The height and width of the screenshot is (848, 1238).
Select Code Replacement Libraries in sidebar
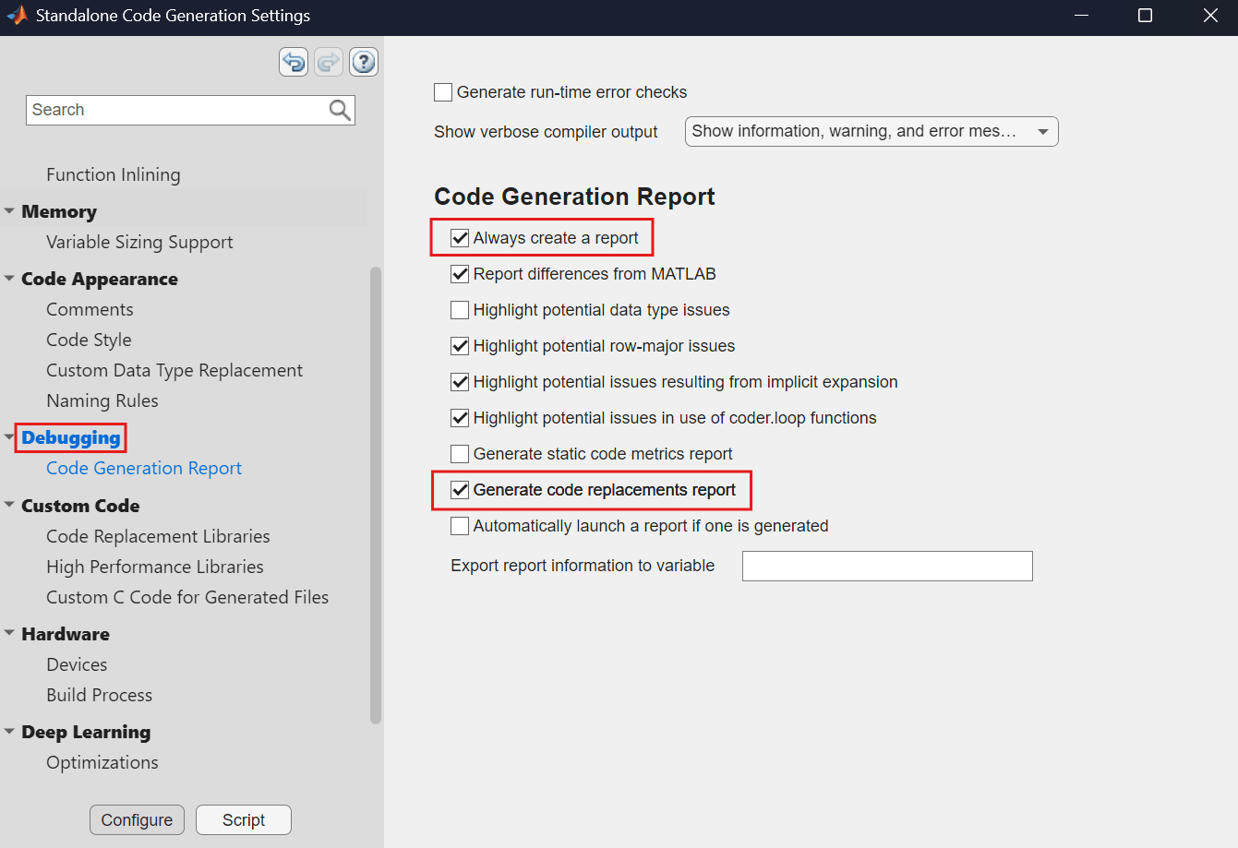tap(158, 536)
